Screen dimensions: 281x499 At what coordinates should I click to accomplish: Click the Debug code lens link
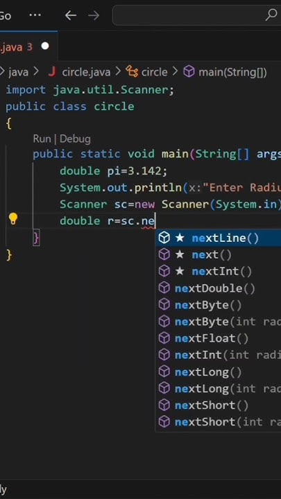click(x=75, y=139)
